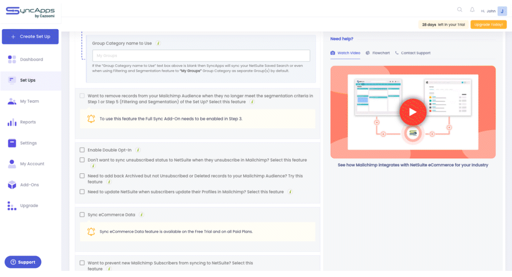512x277 pixels.
Task: Open the notifications bell icon
Action: pos(472,10)
